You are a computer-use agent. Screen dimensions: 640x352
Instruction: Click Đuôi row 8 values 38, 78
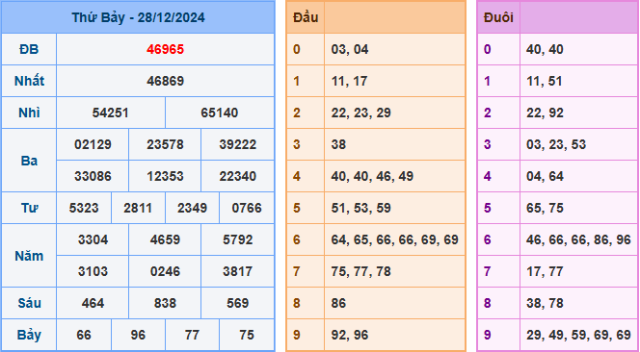click(545, 303)
